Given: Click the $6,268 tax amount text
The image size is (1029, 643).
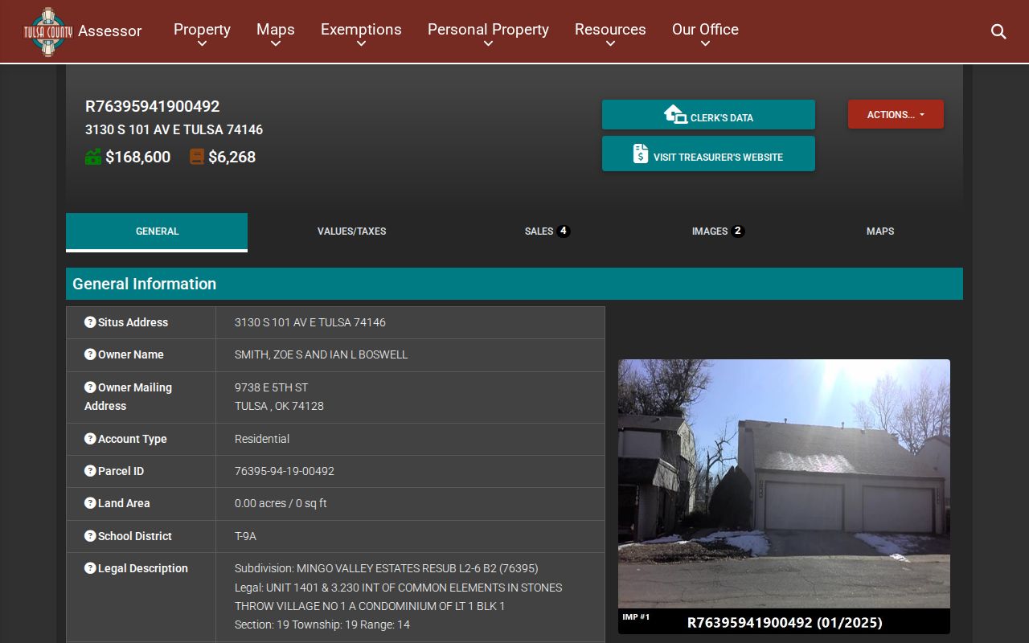Looking at the screenshot, I should point(232,157).
